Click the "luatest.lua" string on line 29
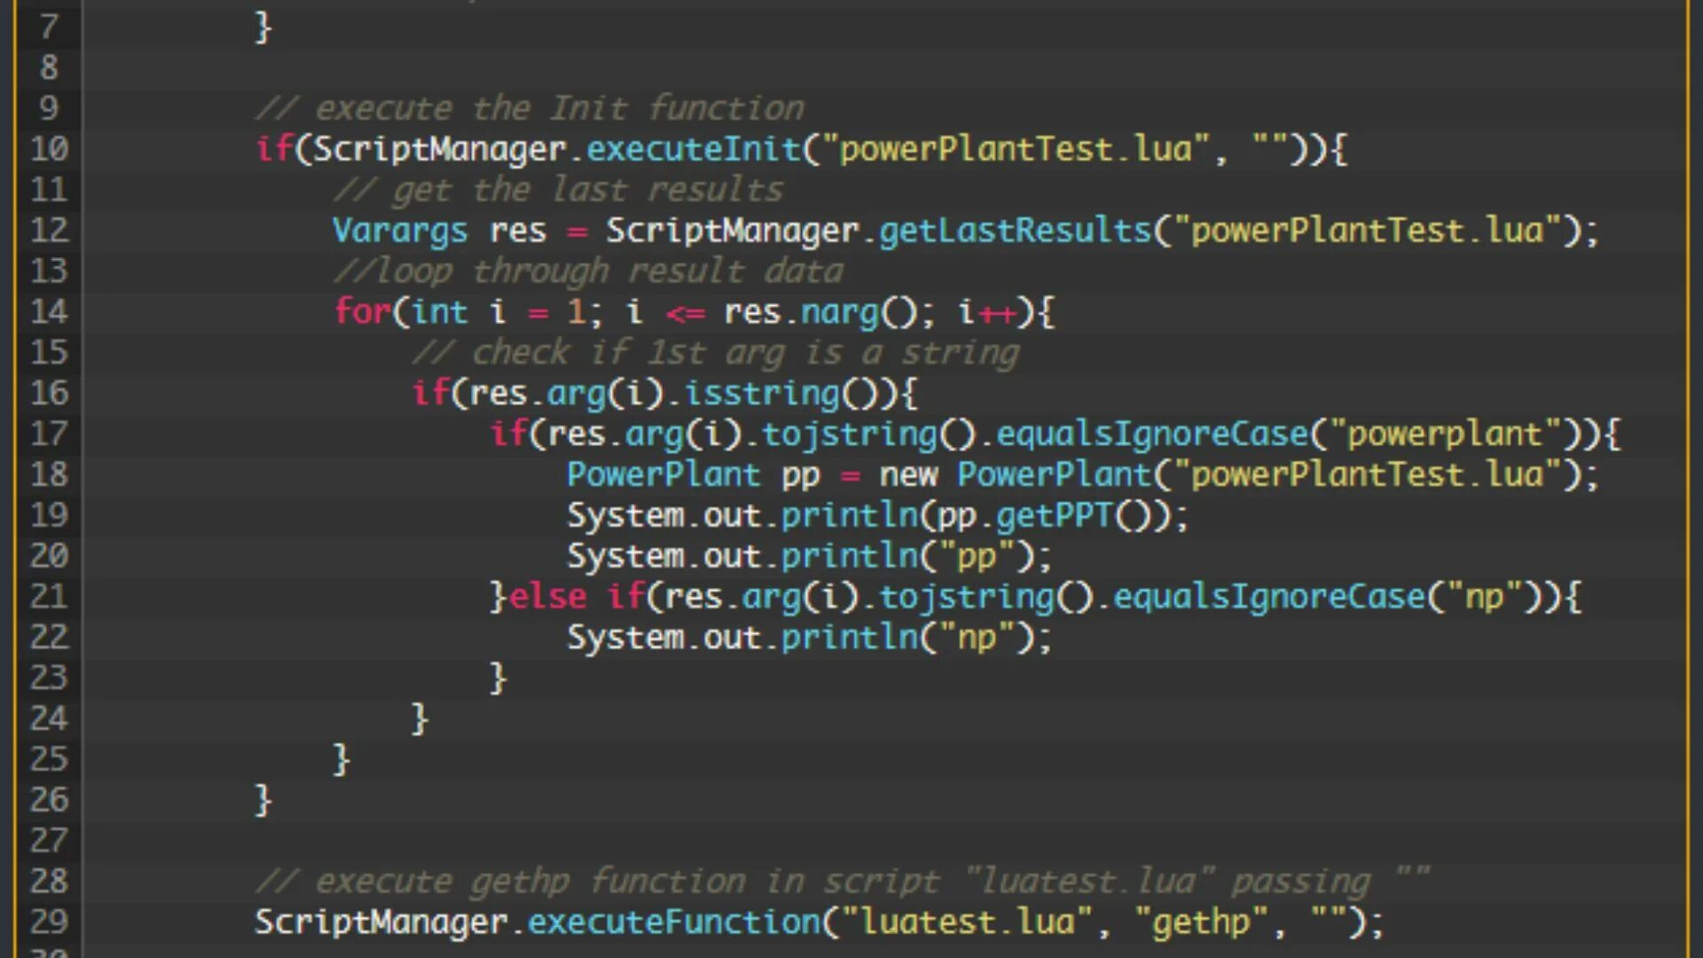This screenshot has width=1703, height=958. 967,923
